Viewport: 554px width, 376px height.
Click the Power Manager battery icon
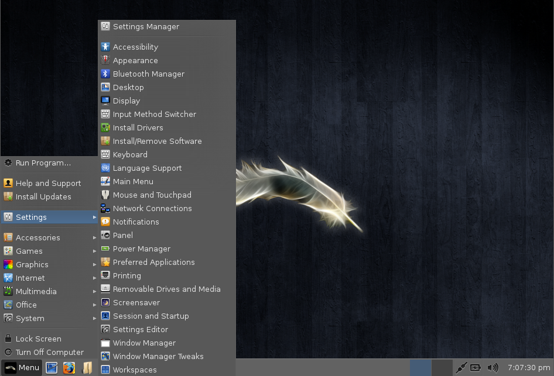coord(105,249)
